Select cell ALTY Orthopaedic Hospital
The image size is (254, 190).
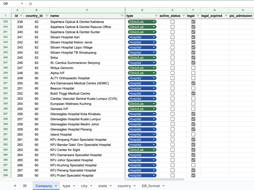(x=87, y=78)
